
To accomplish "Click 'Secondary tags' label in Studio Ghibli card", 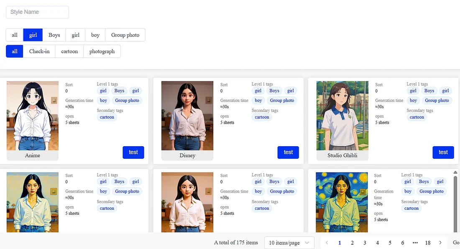I will point(420,110).
